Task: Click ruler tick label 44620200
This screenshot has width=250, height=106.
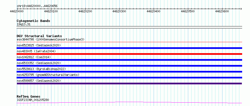Action: [85, 11]
